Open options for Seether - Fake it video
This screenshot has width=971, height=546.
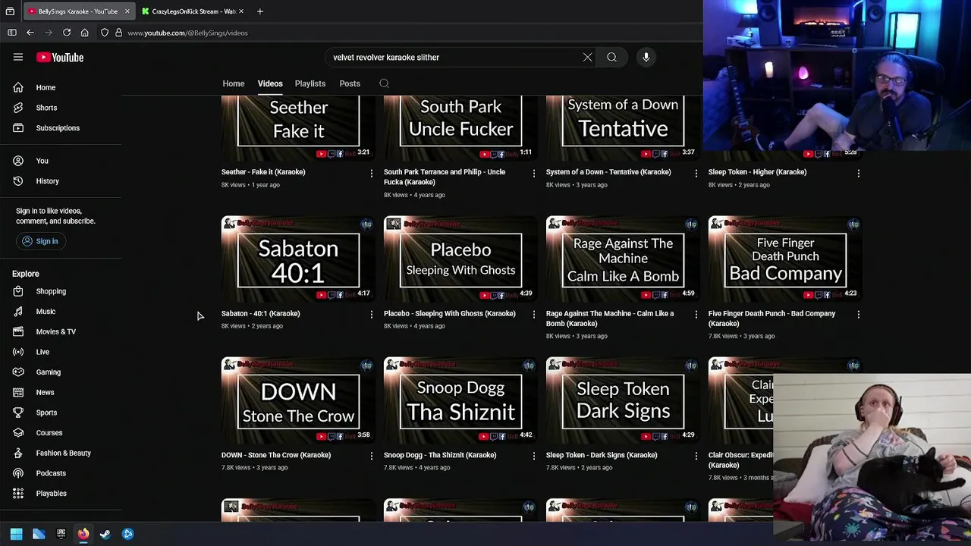[x=371, y=174]
